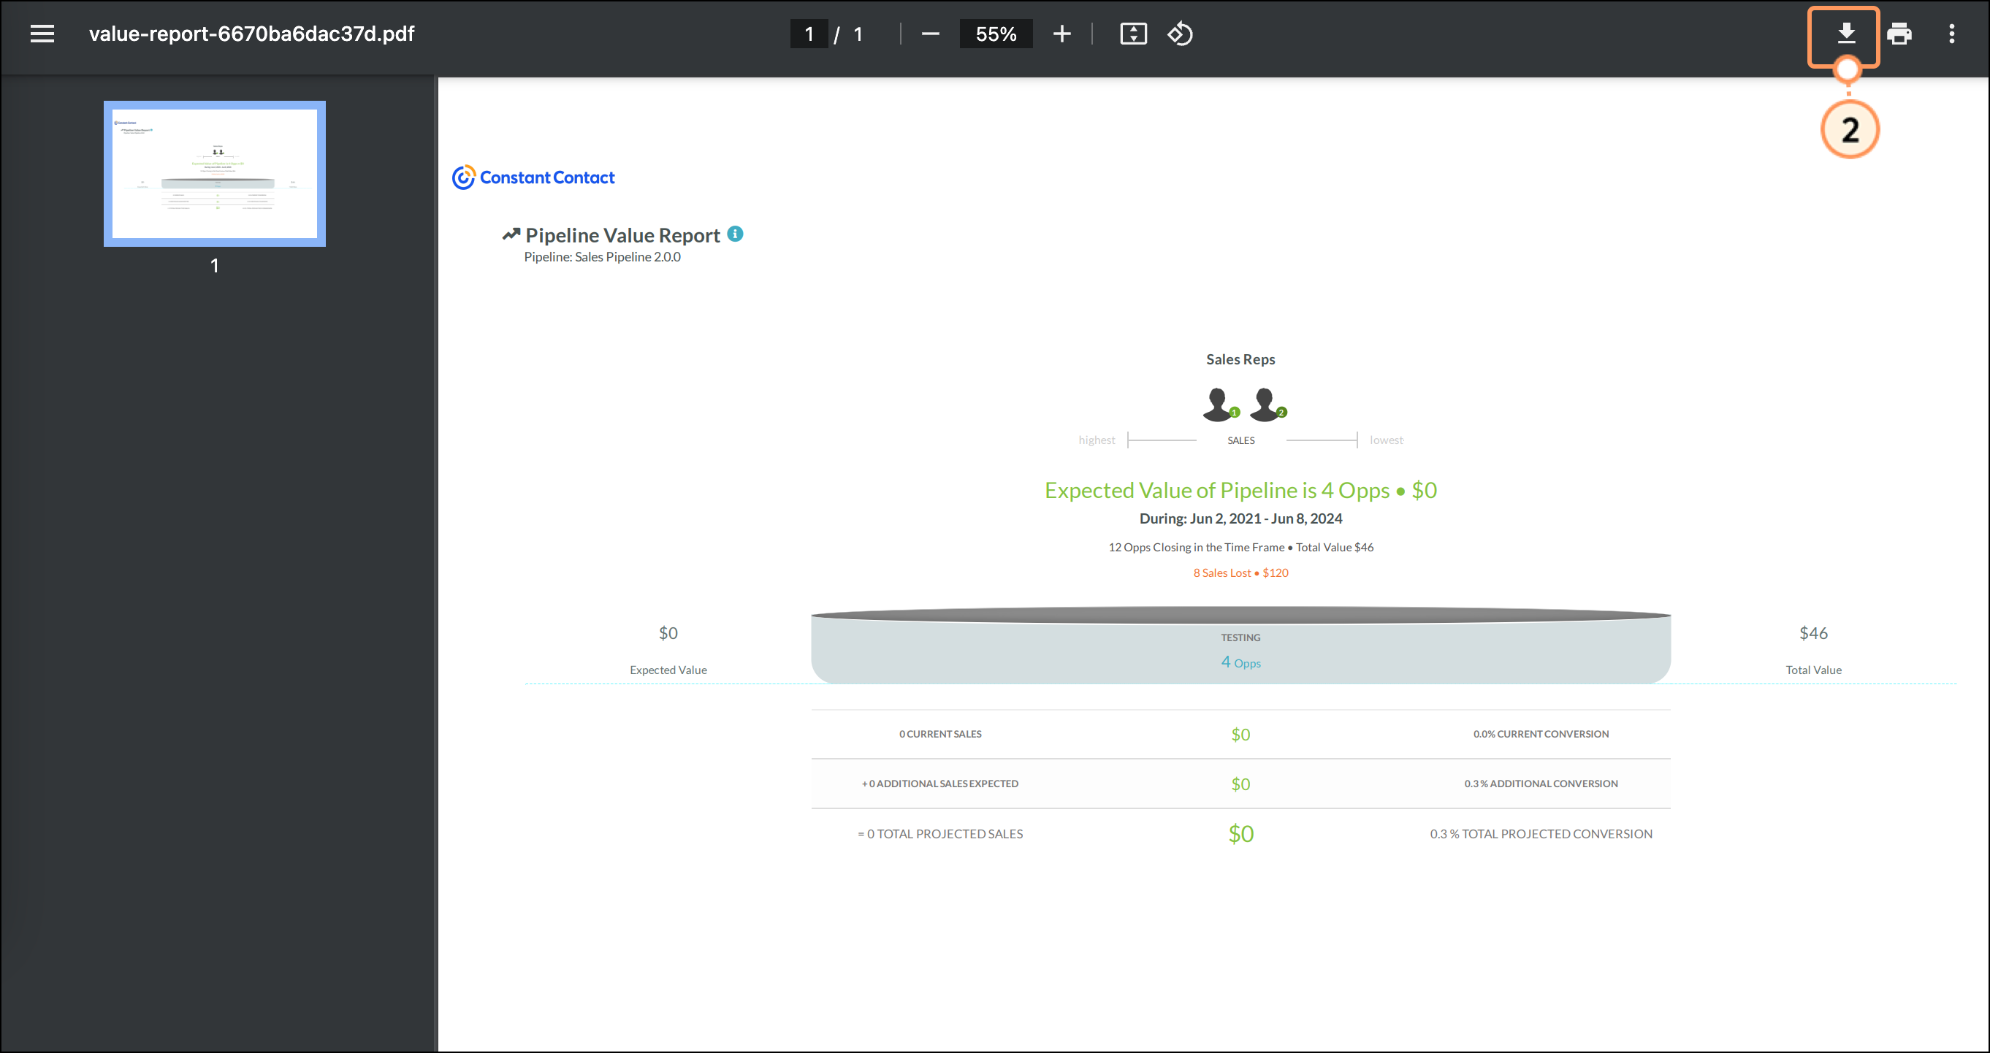This screenshot has height=1053, width=1990.
Task: Click '12 Opps Closing in the Time Frame' text
Action: pyautogui.click(x=1196, y=548)
